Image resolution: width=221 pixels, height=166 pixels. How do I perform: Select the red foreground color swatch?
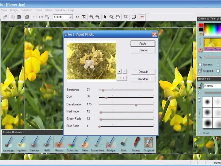(x=201, y=25)
